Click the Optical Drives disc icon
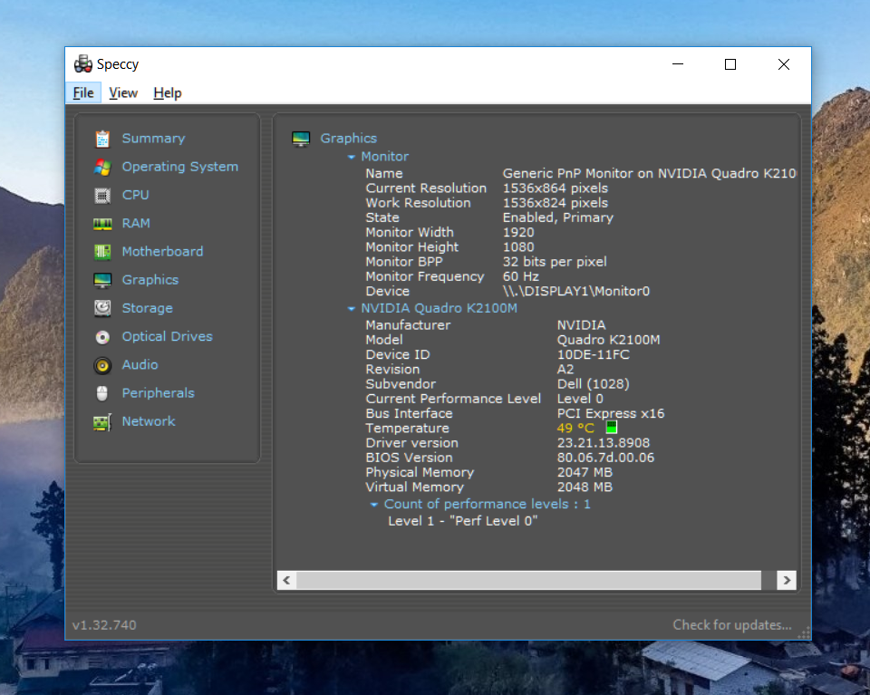The height and width of the screenshot is (695, 870). [102, 337]
